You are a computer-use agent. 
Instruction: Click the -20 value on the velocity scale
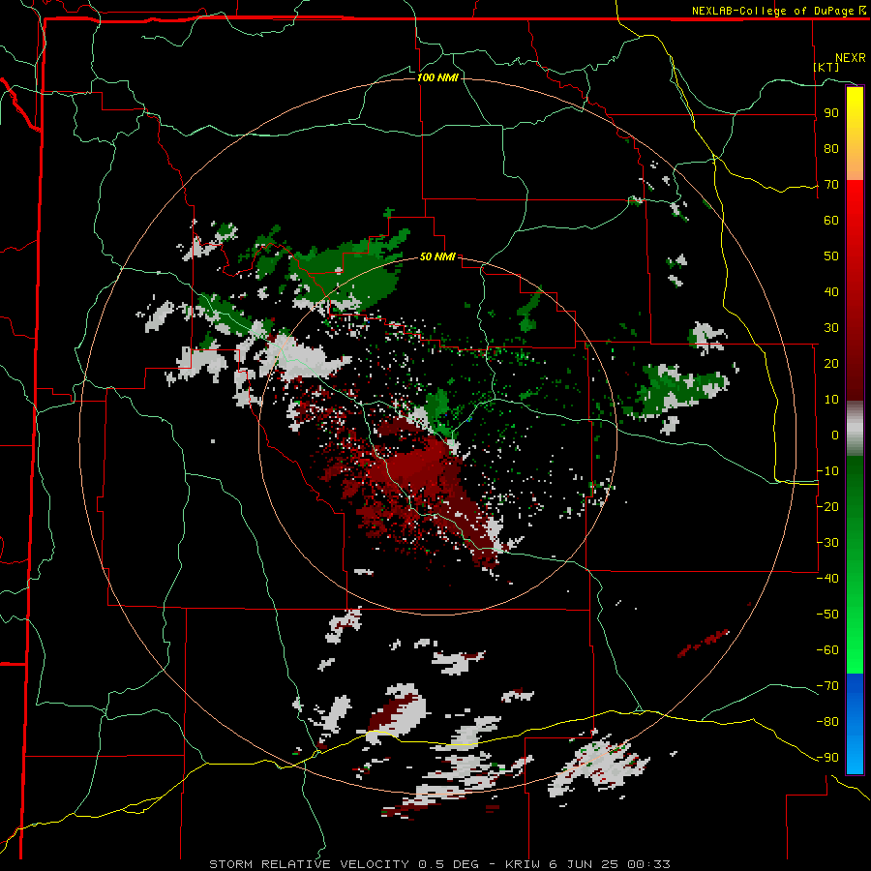827,506
